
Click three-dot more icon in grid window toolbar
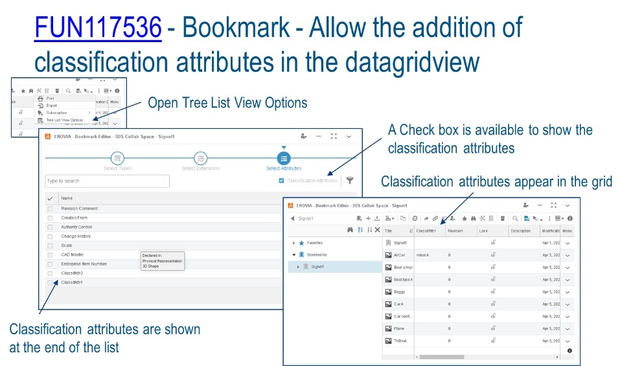(549, 218)
